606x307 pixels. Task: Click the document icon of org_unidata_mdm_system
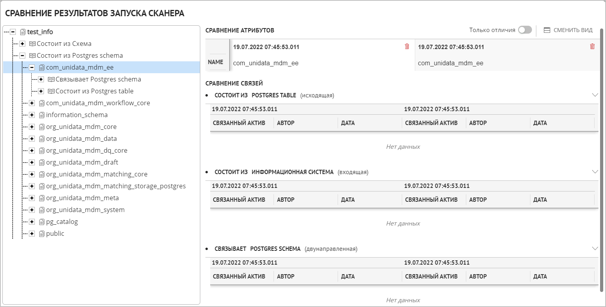[42, 210]
